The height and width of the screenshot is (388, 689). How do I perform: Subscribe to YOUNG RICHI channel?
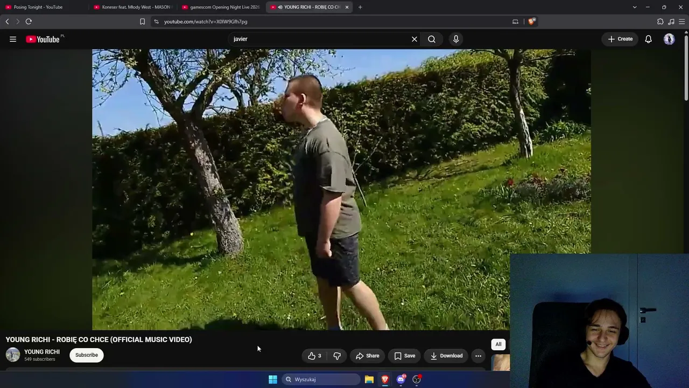point(87,355)
